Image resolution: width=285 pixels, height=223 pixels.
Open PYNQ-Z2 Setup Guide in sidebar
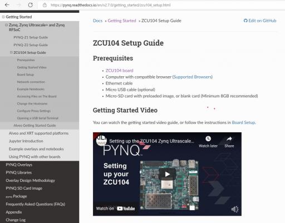[31, 45]
